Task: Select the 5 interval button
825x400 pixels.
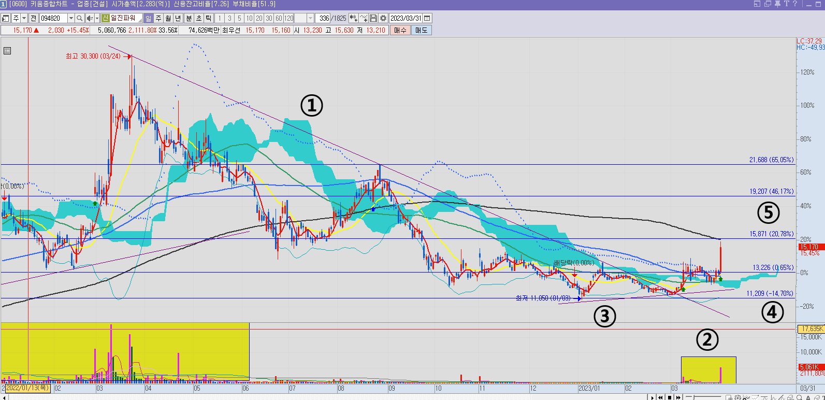Action: pyautogui.click(x=239, y=18)
